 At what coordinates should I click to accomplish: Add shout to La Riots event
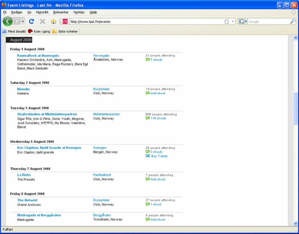point(158,179)
